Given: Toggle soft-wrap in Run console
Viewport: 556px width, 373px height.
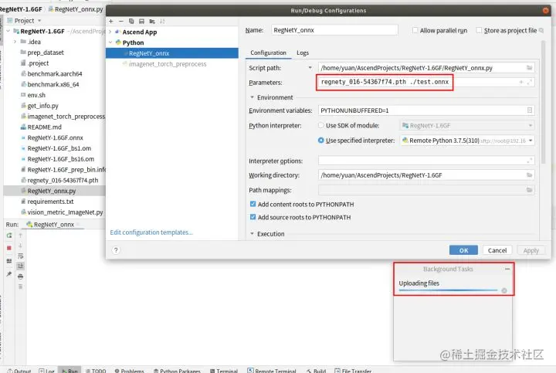Looking at the screenshot, I should point(21,256).
